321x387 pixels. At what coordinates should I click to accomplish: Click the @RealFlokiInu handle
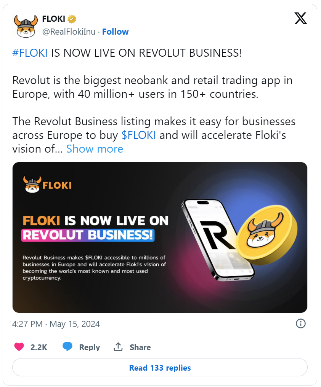(x=69, y=32)
